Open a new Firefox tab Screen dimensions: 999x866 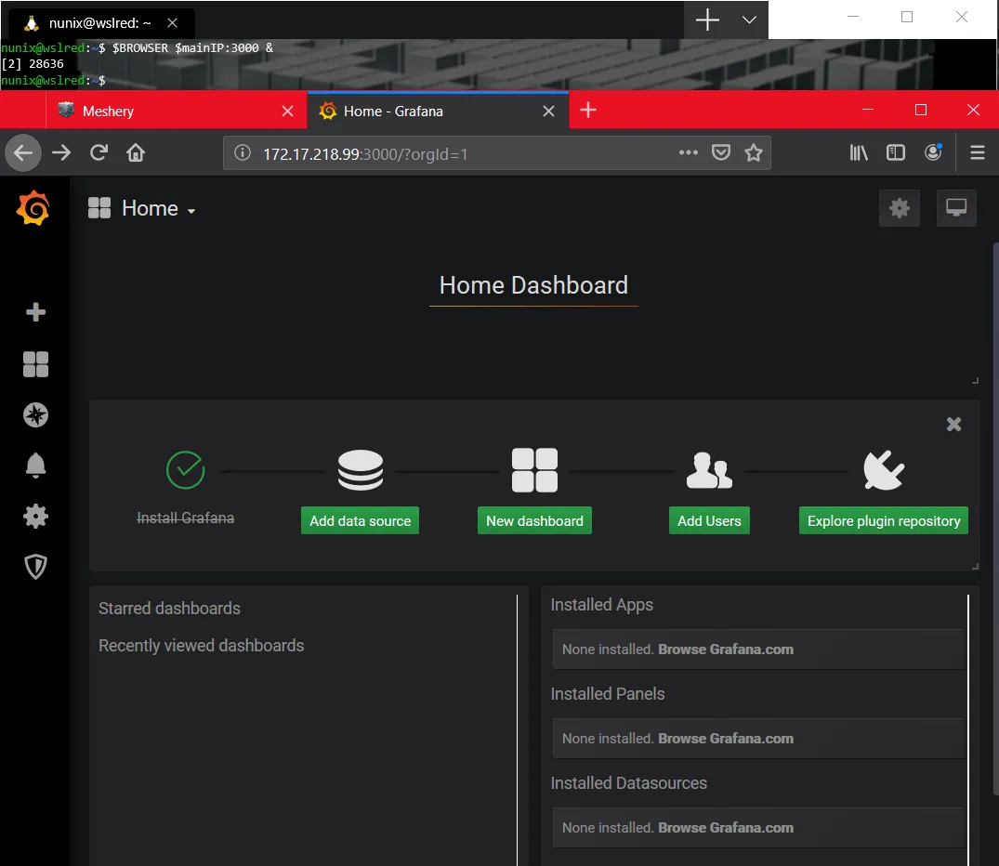click(x=587, y=111)
